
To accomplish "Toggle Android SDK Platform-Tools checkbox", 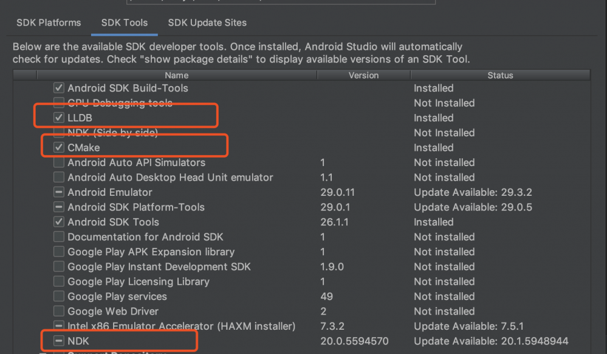I will pos(59,207).
